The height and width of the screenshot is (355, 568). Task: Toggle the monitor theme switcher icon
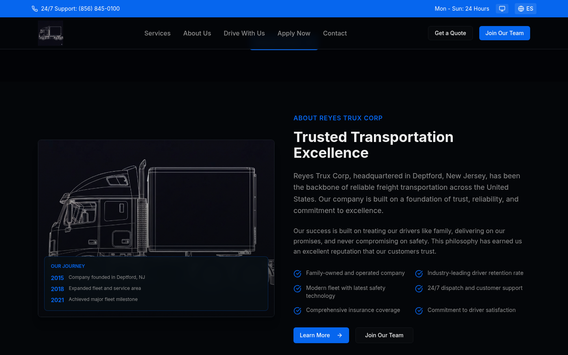502,9
